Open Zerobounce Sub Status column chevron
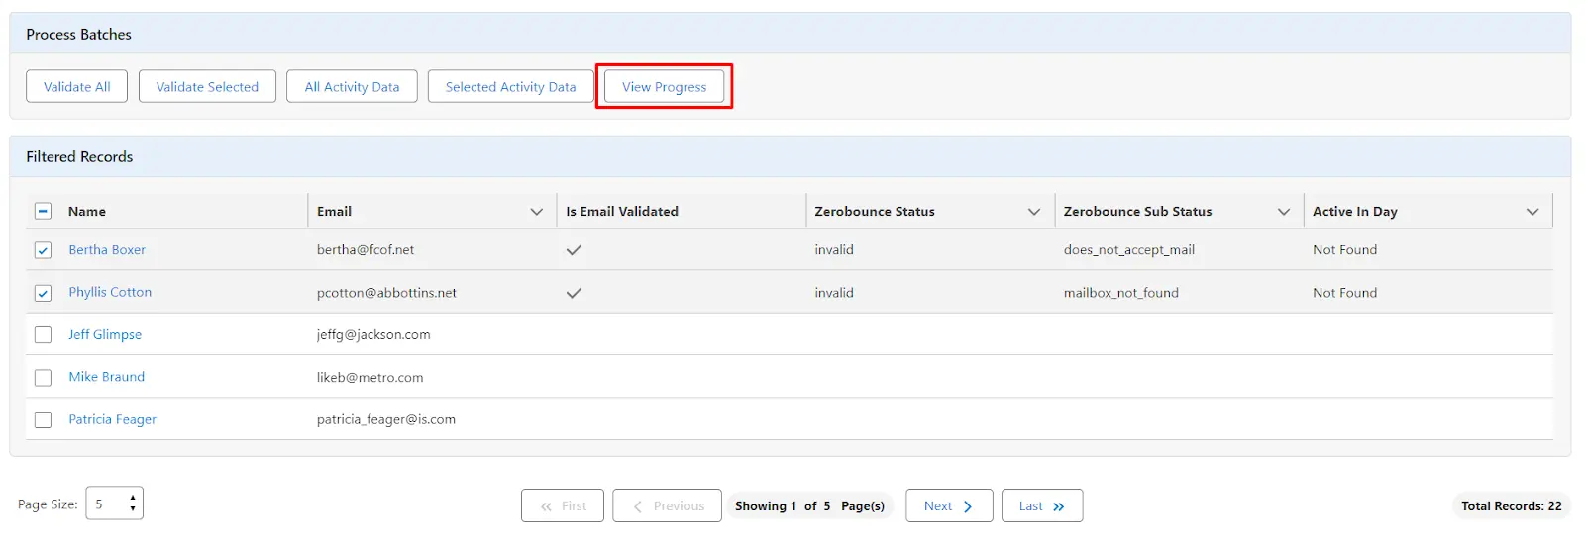Screen dimensions: 1585x550 (1284, 212)
